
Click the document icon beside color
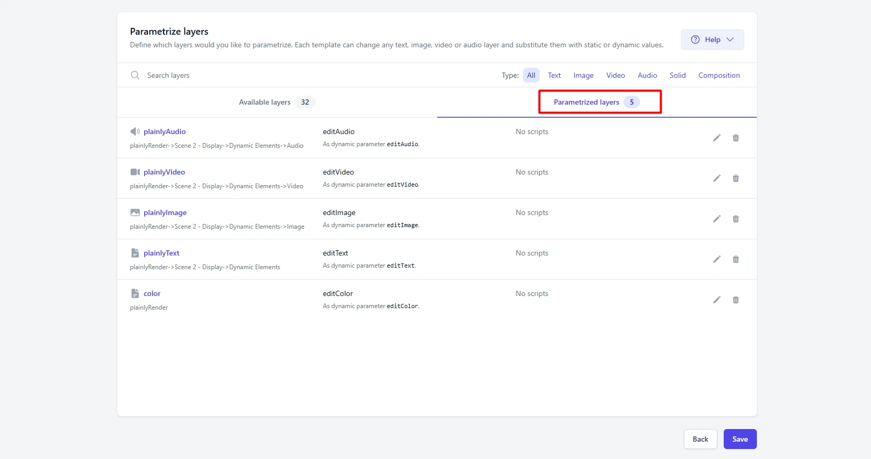135,293
